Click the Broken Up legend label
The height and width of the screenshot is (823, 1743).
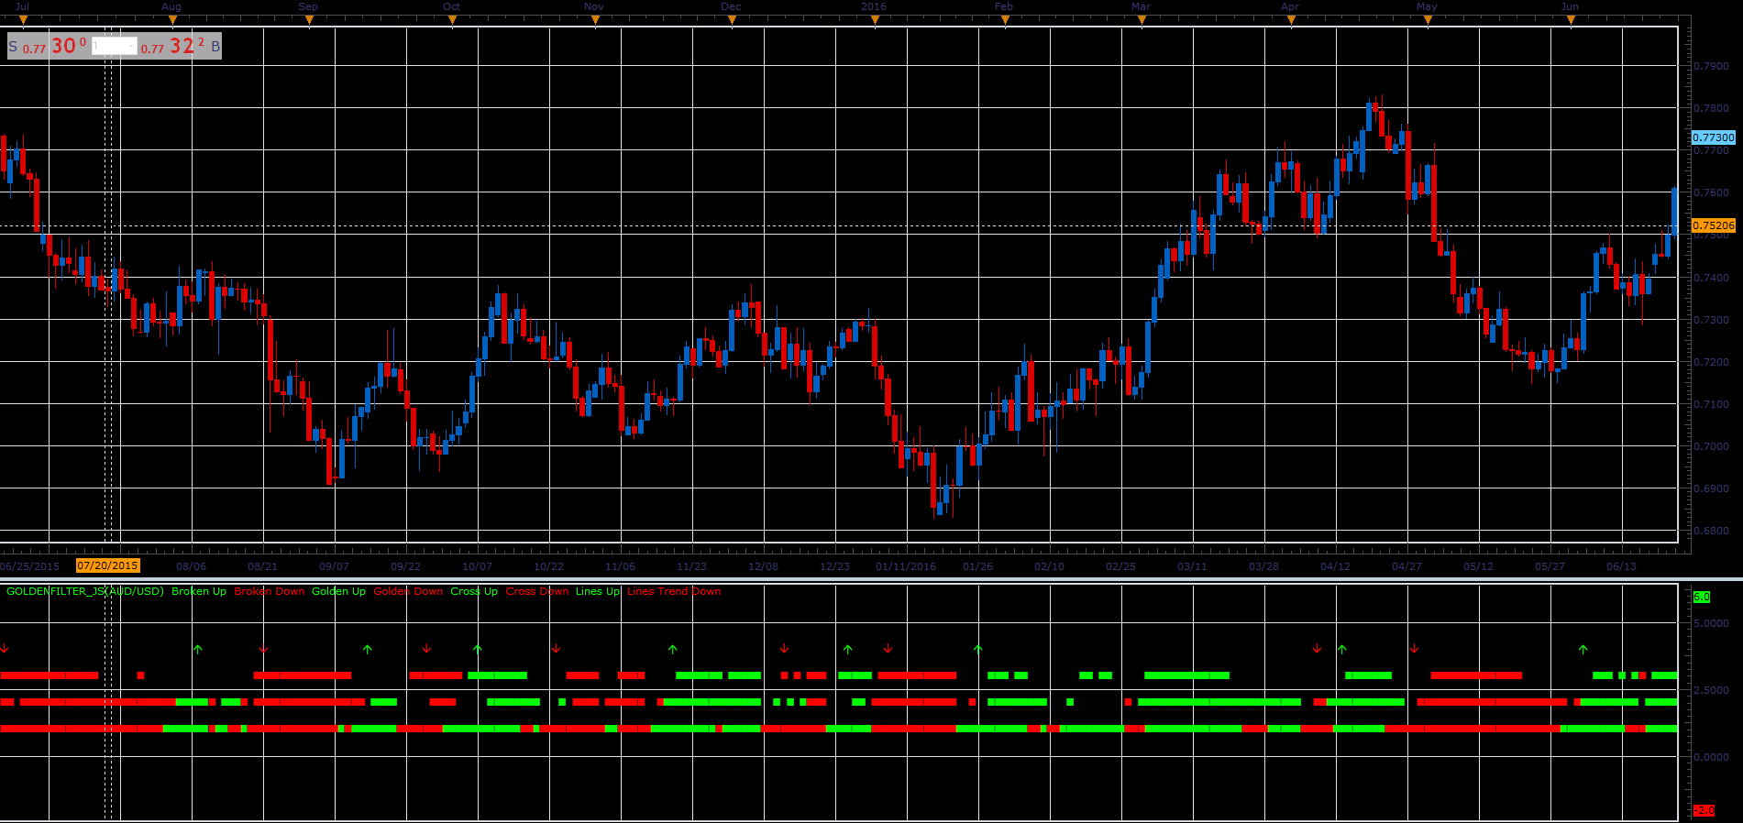click(x=199, y=591)
